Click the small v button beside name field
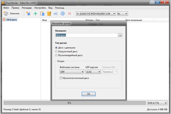 tap(120, 35)
